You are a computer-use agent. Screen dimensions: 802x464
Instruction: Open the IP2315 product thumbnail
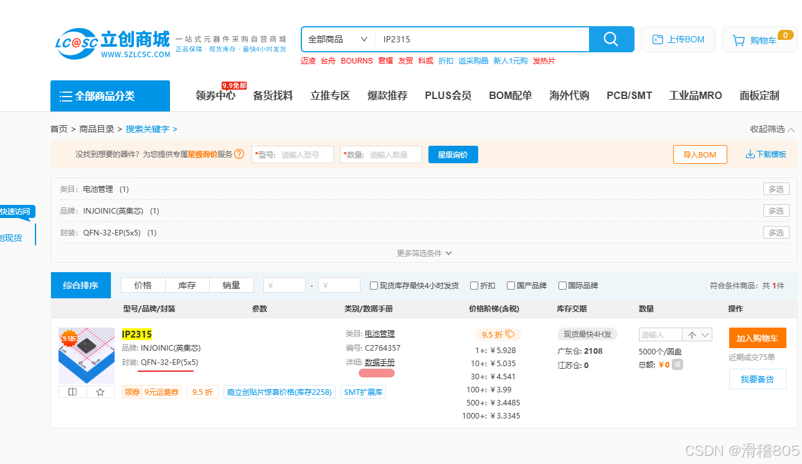(87, 356)
